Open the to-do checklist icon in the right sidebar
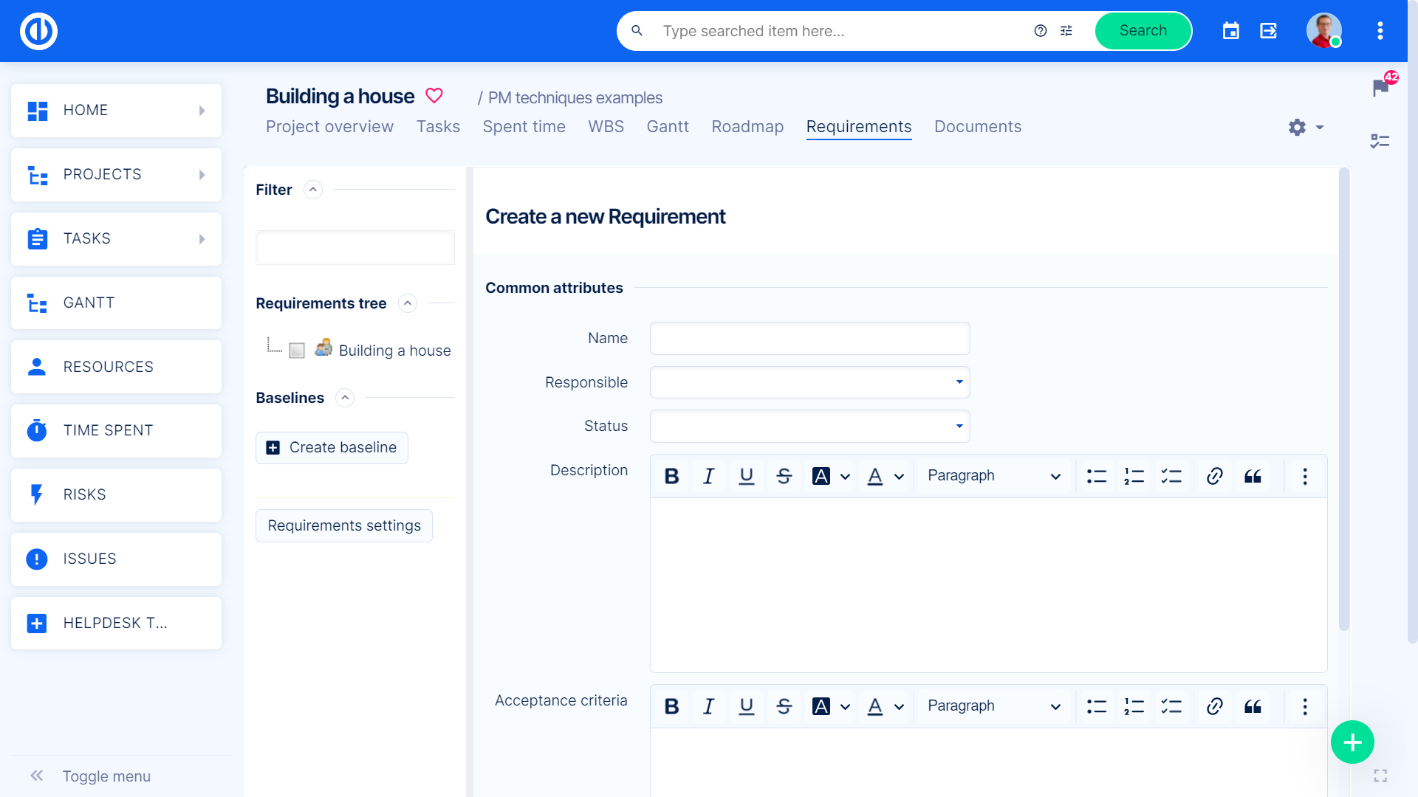Viewport: 1418px width, 797px height. pyautogui.click(x=1380, y=141)
